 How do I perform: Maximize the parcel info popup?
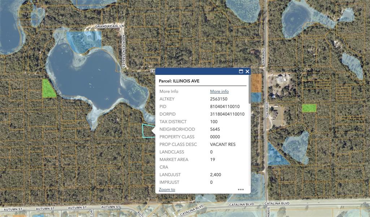(x=241, y=71)
